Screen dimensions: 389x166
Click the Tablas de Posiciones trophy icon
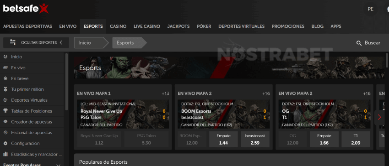[5, 111]
